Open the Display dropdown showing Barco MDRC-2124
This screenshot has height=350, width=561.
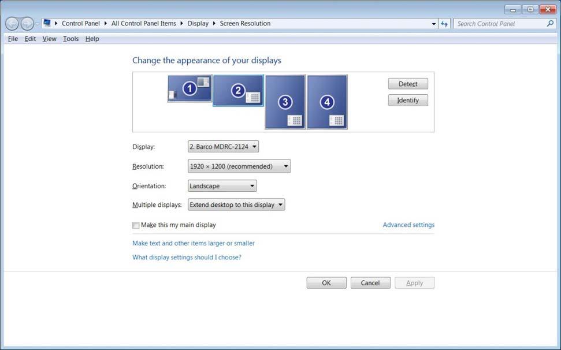click(x=223, y=147)
